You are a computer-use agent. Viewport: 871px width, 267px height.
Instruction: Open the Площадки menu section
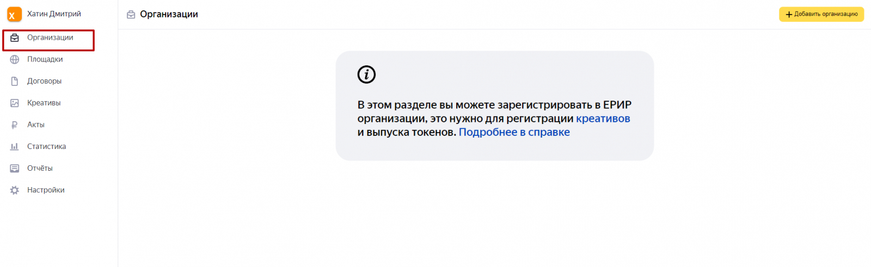click(45, 59)
